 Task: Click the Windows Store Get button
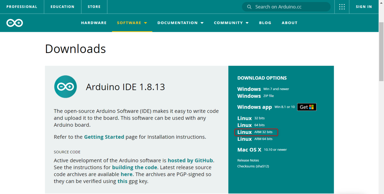307,107
